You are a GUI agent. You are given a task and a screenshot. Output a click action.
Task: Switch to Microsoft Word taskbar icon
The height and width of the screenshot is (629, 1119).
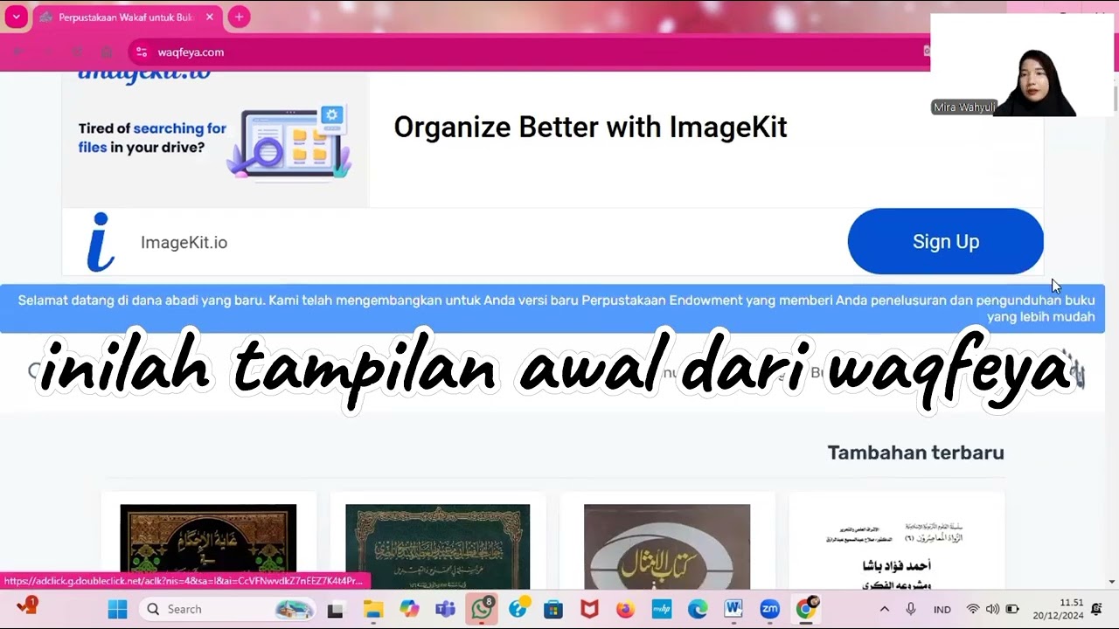click(x=733, y=609)
